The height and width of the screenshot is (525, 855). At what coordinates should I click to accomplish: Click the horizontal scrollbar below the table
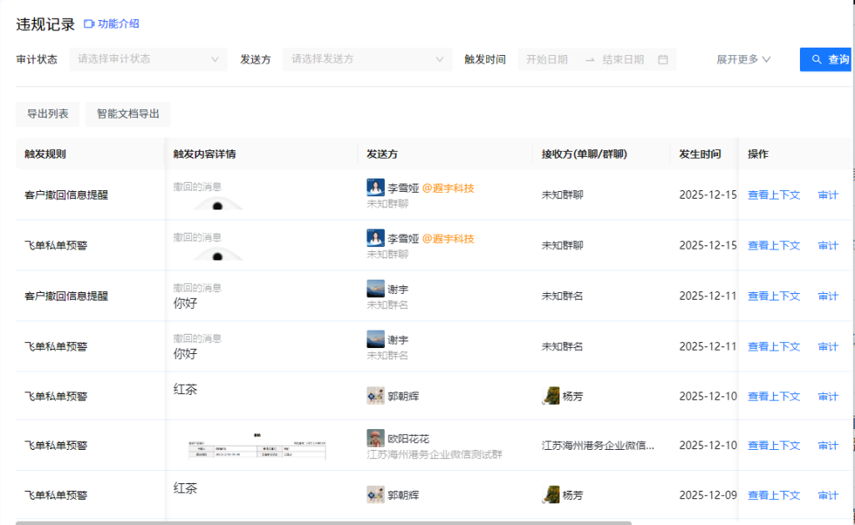324,522
